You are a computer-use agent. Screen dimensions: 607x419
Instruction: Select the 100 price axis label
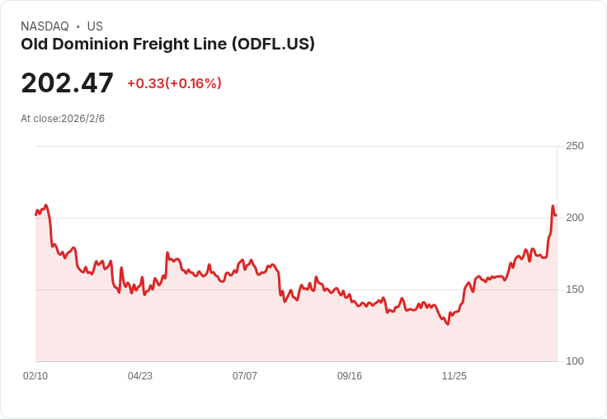pyautogui.click(x=574, y=361)
